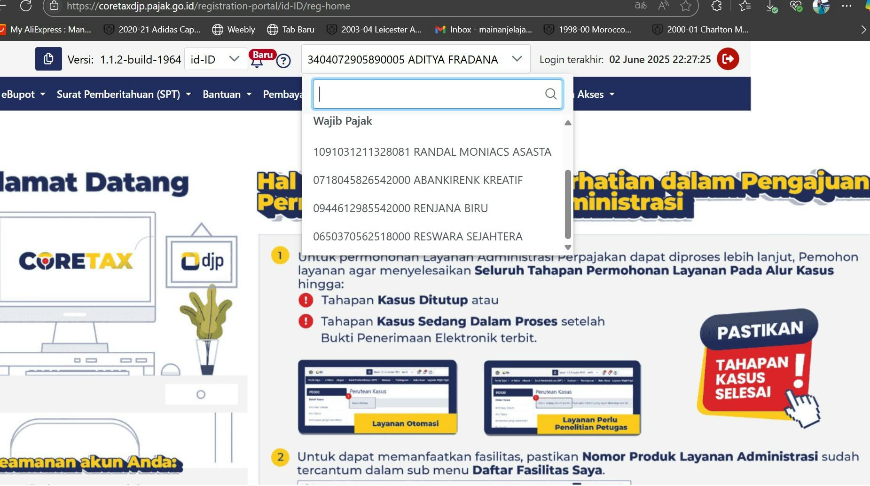The height and width of the screenshot is (486, 870).
Task: Expand the Bantuan menu
Action: pos(227,94)
